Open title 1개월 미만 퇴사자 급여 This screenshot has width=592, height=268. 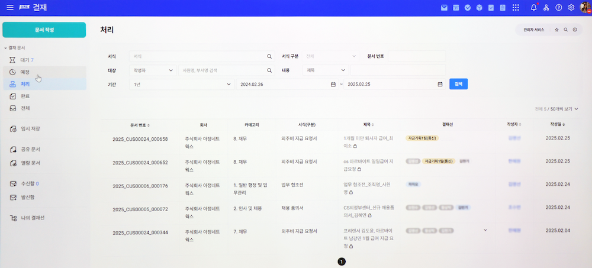click(367, 142)
